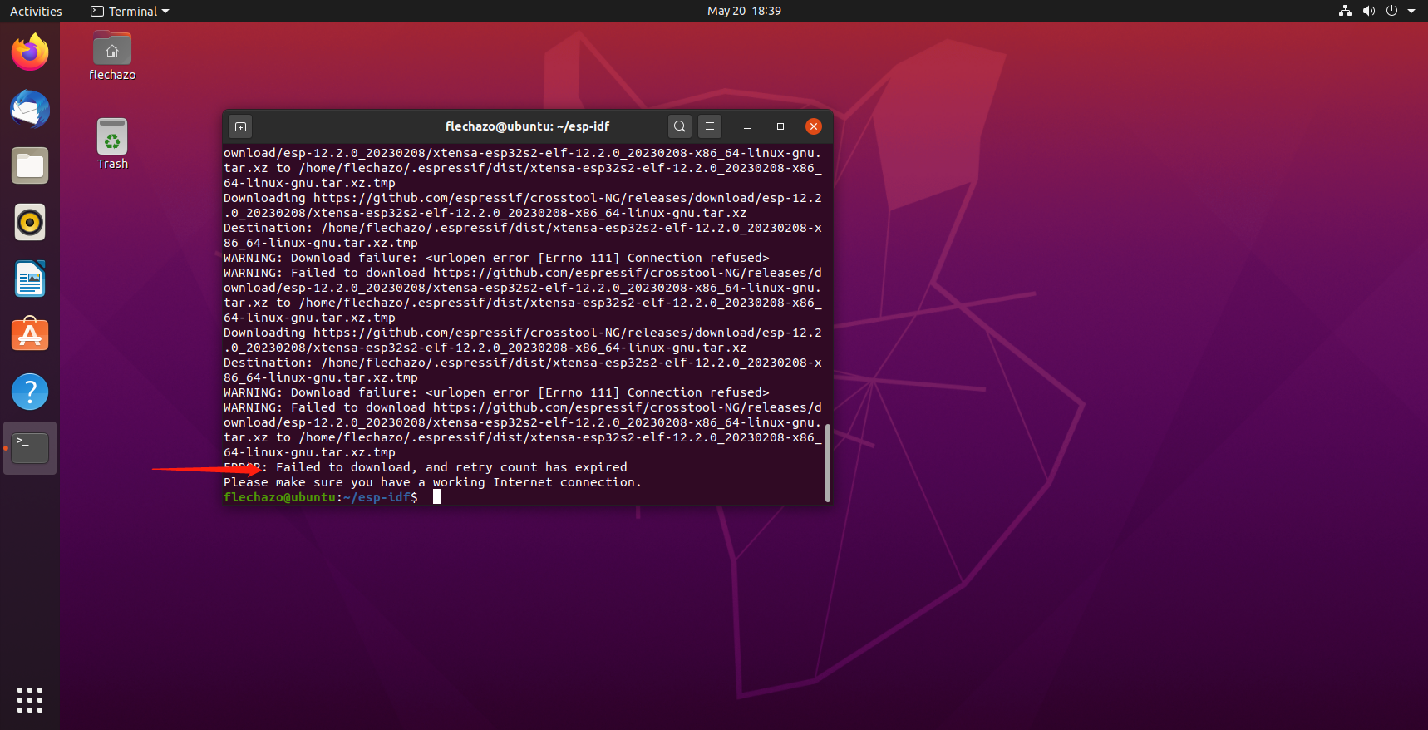Select the Terminal icon in dock
1428x730 pixels.
point(30,448)
